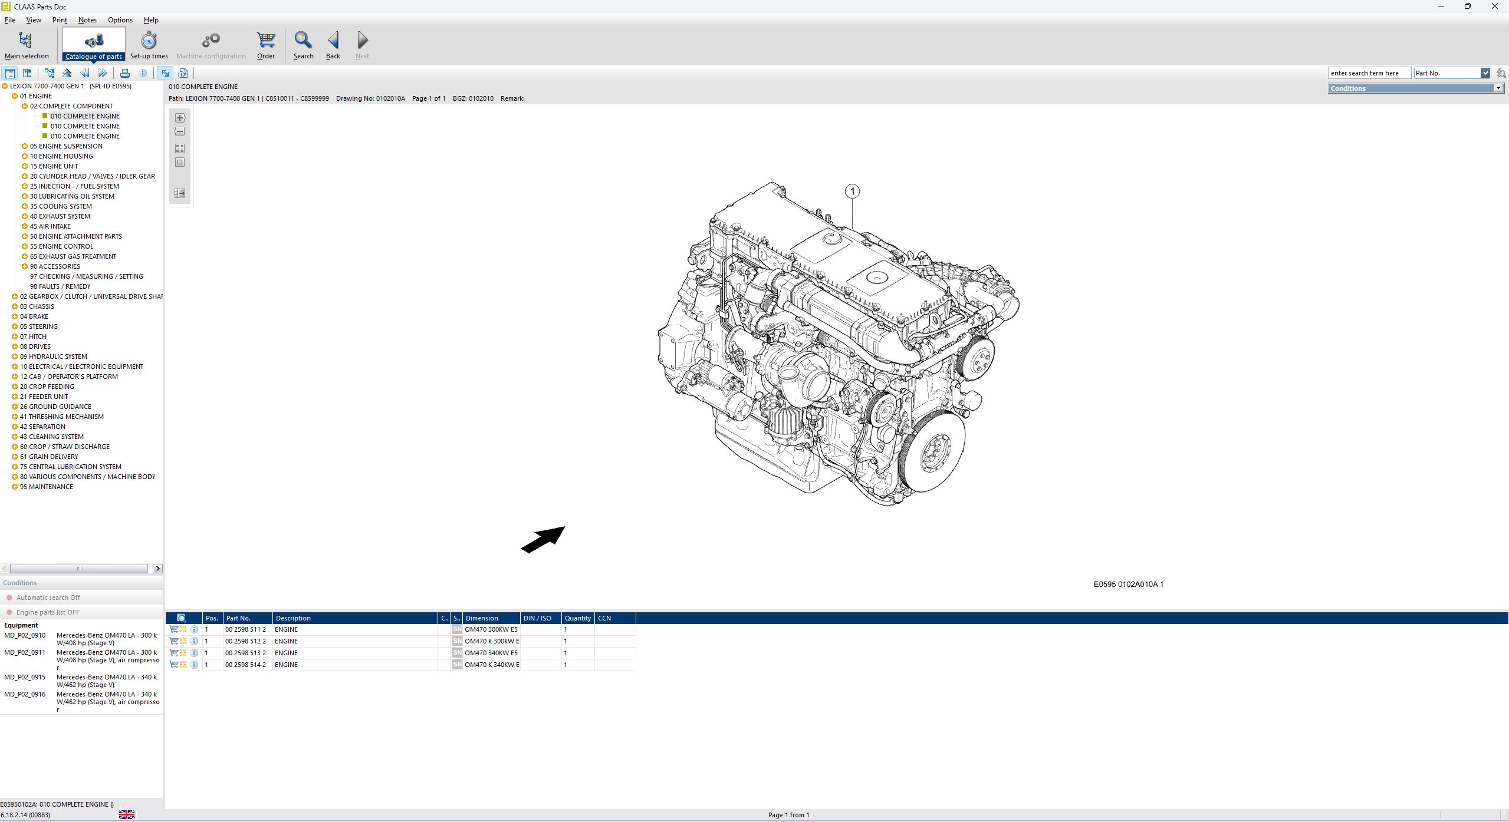Click the UK flag language icon in status bar
Image resolution: width=1509 pixels, height=822 pixels.
[x=127, y=815]
